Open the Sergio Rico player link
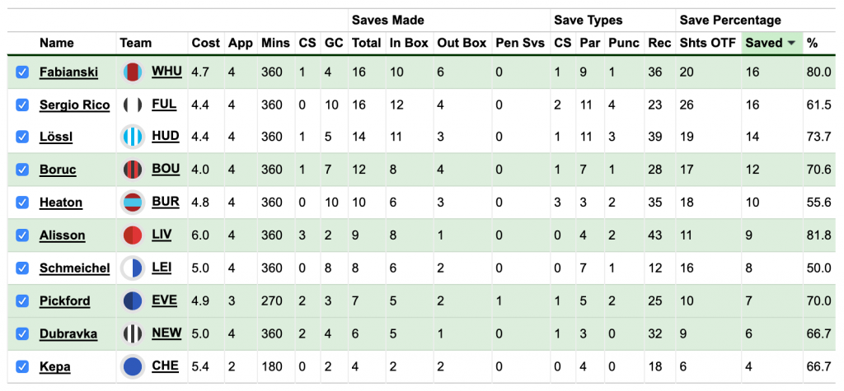Image resolution: width=844 pixels, height=391 pixels. coord(74,105)
